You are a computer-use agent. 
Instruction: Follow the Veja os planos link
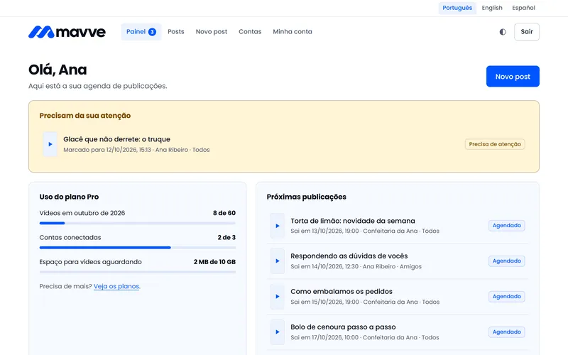pos(116,286)
